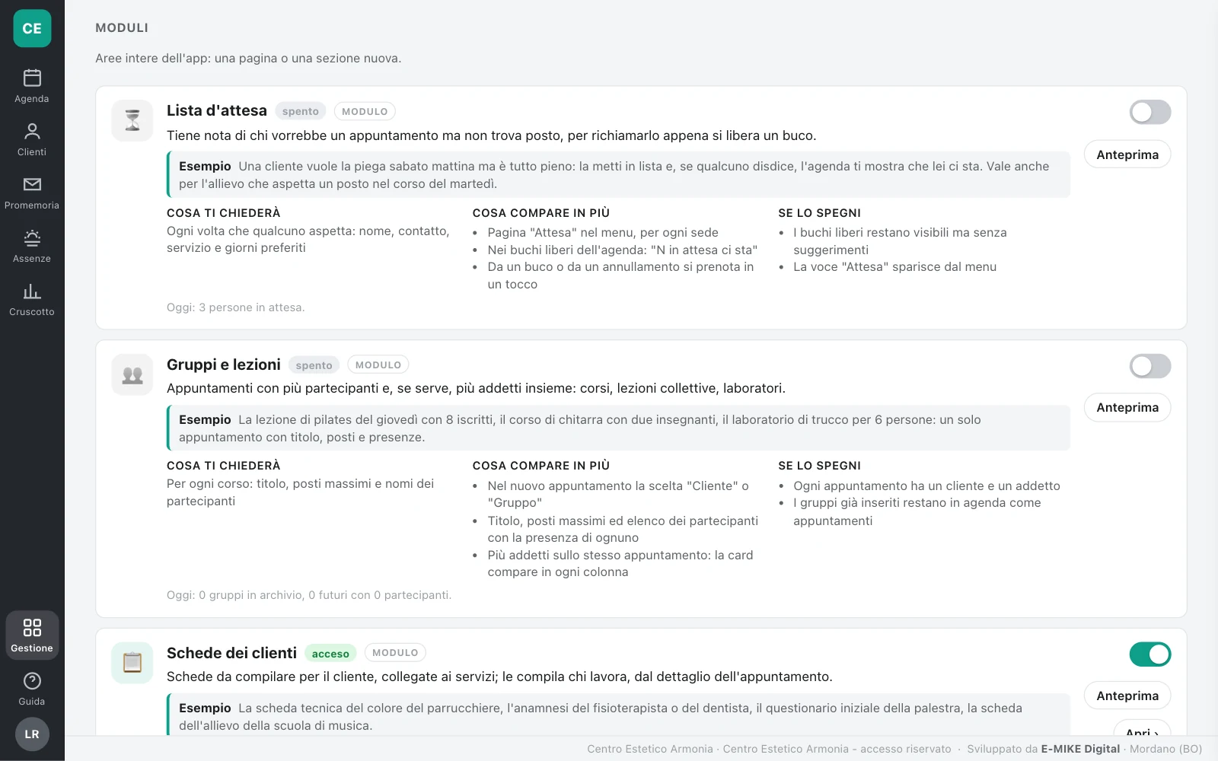The width and height of the screenshot is (1218, 761).
Task: Click the 'spento' badge of Lista d'attesa
Action: tap(301, 111)
